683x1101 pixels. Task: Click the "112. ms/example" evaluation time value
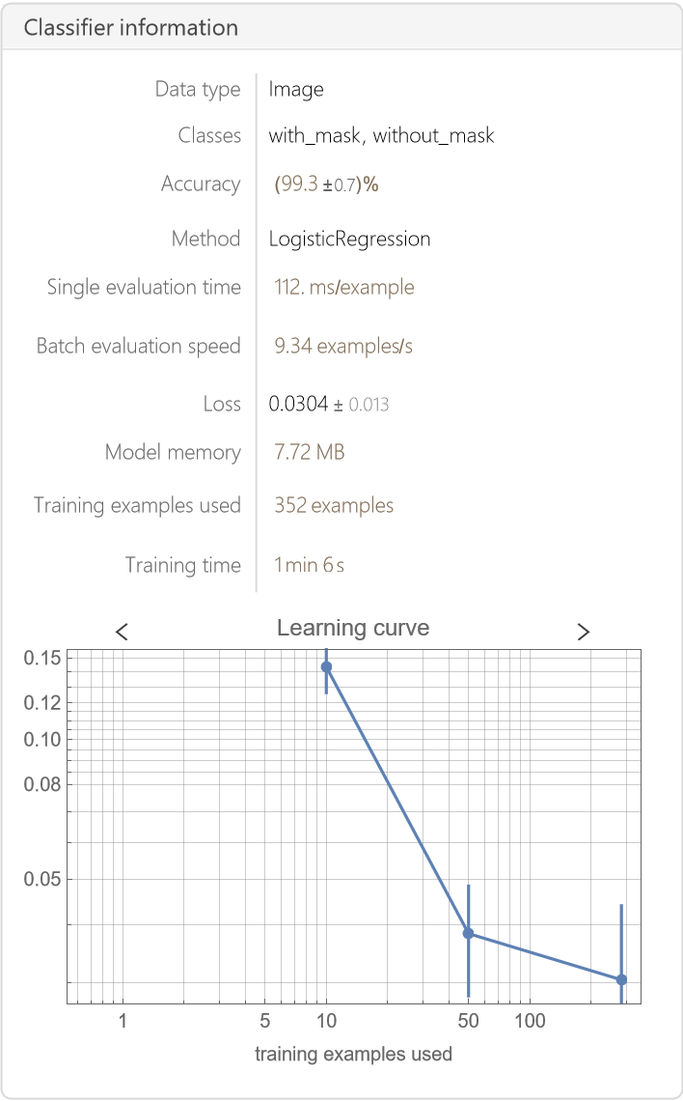pyautogui.click(x=344, y=287)
